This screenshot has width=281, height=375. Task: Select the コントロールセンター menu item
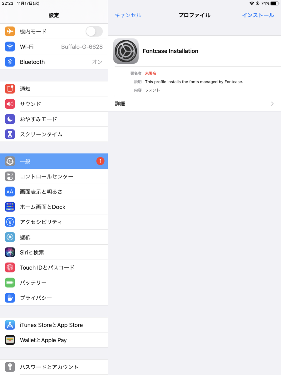click(54, 177)
